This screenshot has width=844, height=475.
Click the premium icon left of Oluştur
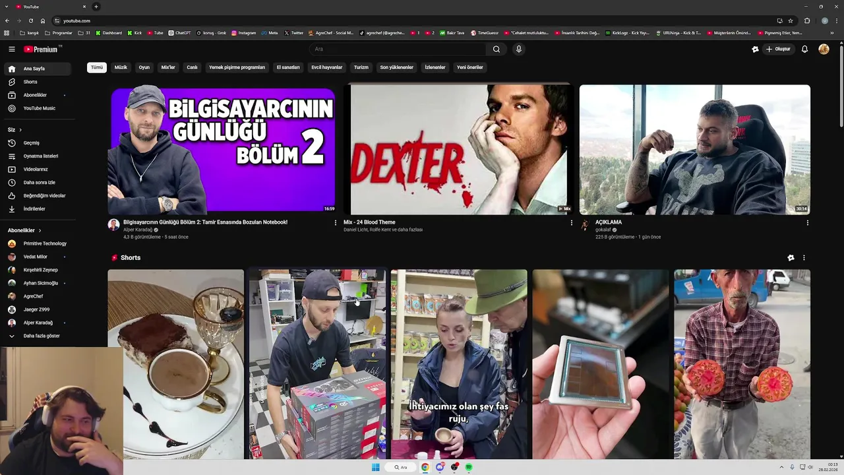pyautogui.click(x=755, y=49)
